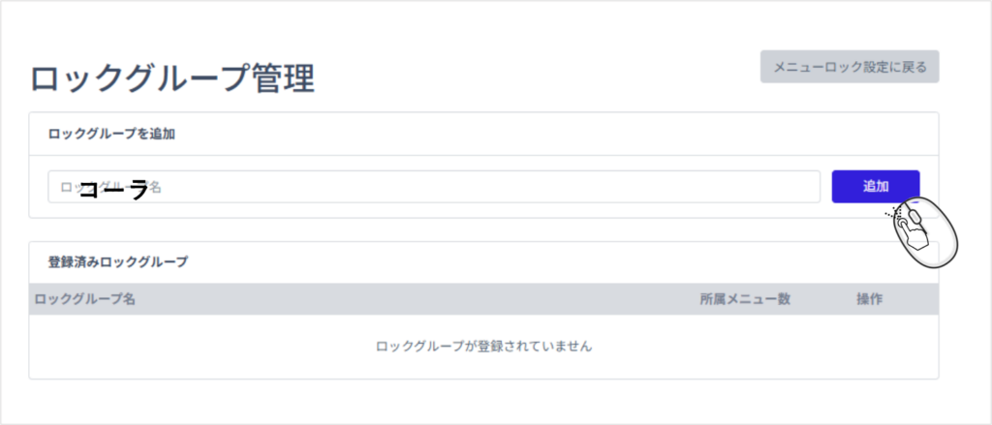This screenshot has width=992, height=425.
Task: Click the right end of the name input field
Action: 794,187
